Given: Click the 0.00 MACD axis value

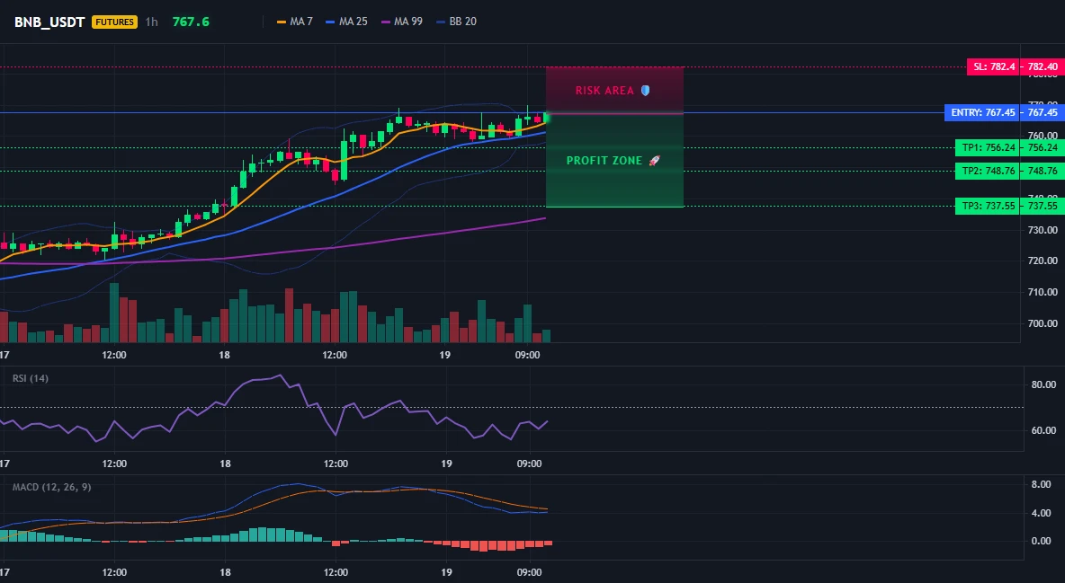Looking at the screenshot, I should 1042,541.
